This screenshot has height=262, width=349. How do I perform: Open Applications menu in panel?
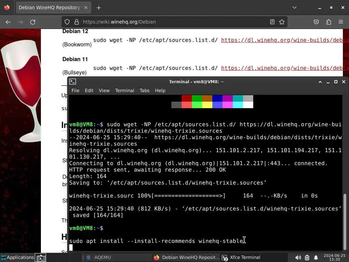tap(18, 257)
